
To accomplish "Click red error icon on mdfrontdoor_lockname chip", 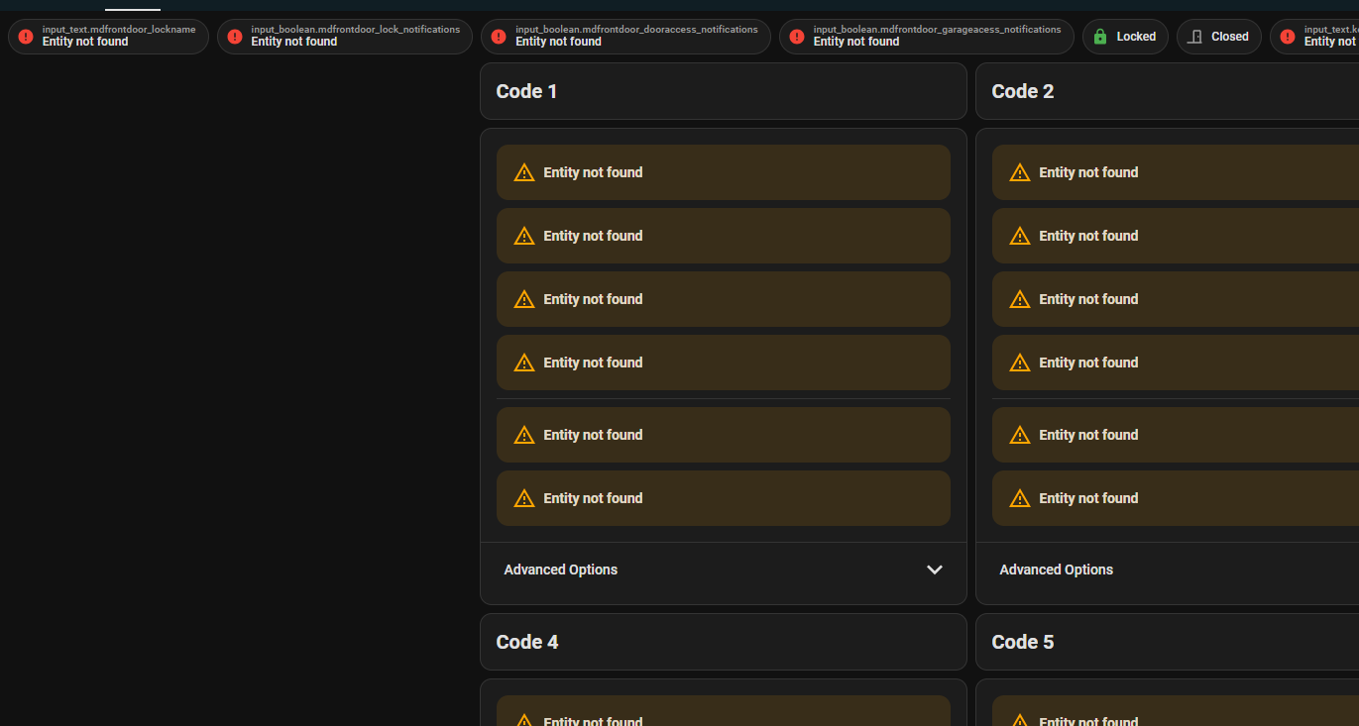I will point(26,37).
